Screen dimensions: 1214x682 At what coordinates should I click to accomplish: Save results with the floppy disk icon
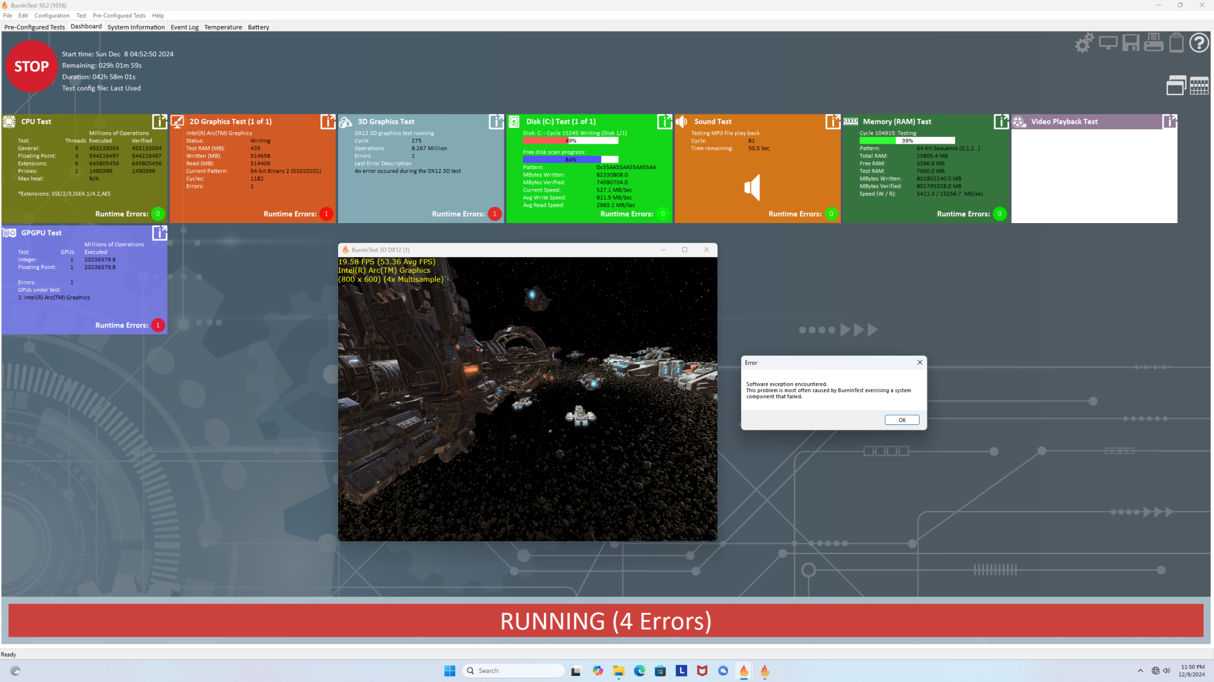(x=1131, y=43)
